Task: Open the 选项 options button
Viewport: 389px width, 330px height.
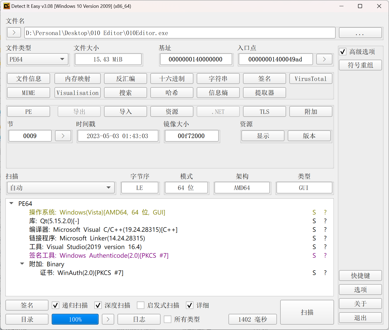Action: pos(360,290)
